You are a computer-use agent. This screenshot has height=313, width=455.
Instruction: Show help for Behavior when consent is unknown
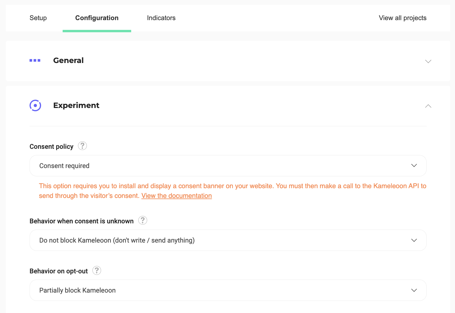pos(143,220)
